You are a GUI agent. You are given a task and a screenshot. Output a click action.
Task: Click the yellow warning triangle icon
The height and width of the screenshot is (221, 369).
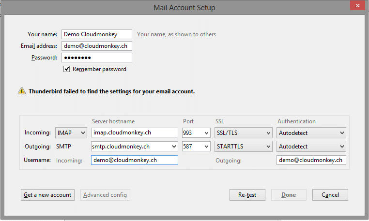pos(22,91)
